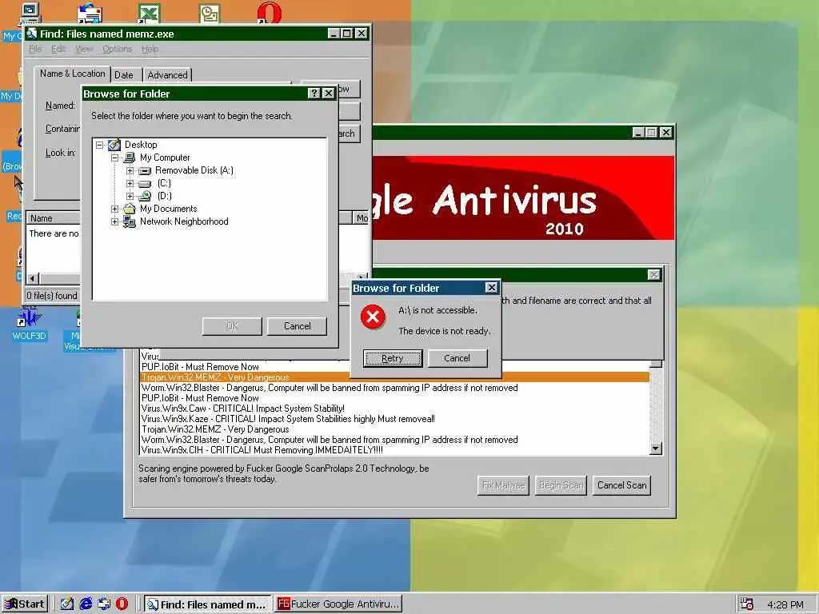This screenshot has width=819, height=614.
Task: Click the C: drive icon in tree
Action: pos(145,184)
